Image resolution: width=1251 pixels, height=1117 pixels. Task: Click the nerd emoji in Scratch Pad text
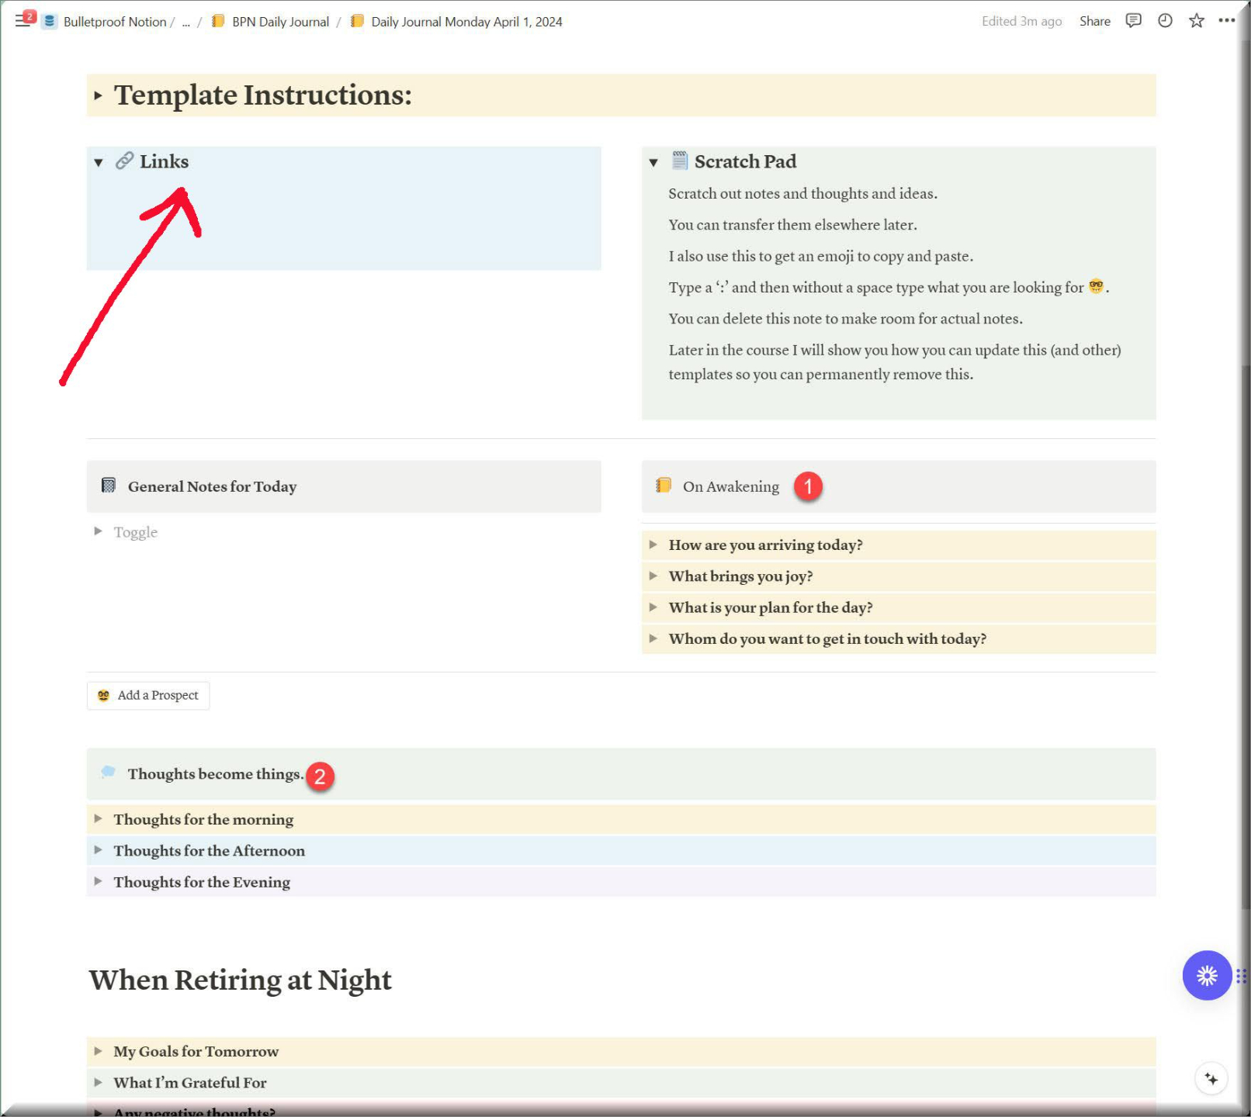click(1096, 286)
